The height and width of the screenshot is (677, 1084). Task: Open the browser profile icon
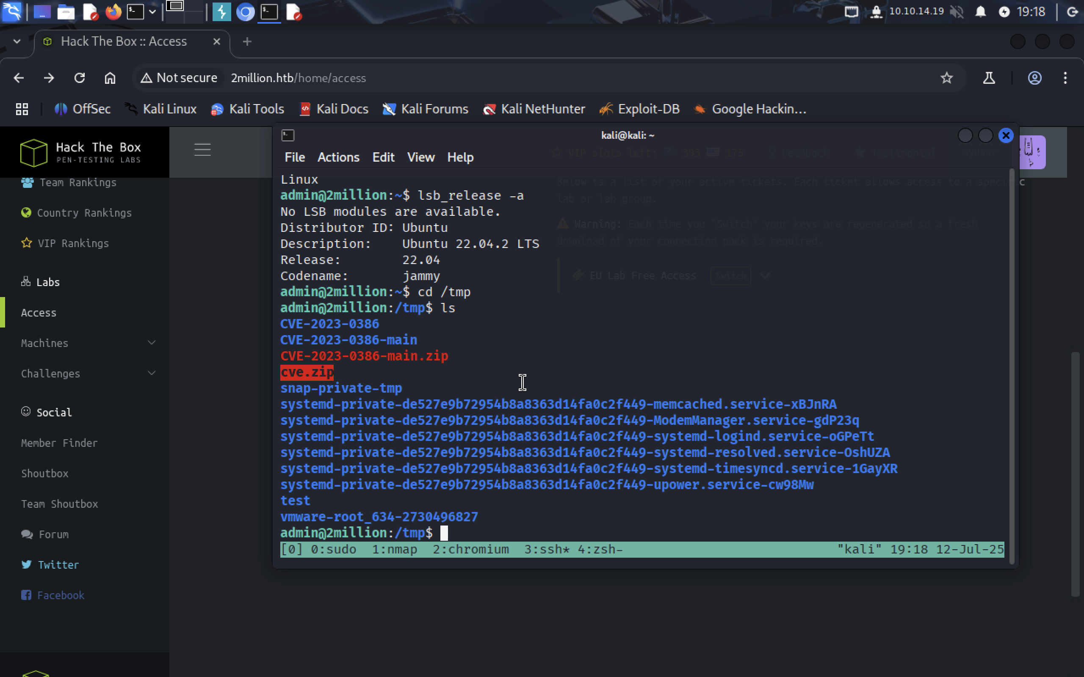pyautogui.click(x=1034, y=78)
